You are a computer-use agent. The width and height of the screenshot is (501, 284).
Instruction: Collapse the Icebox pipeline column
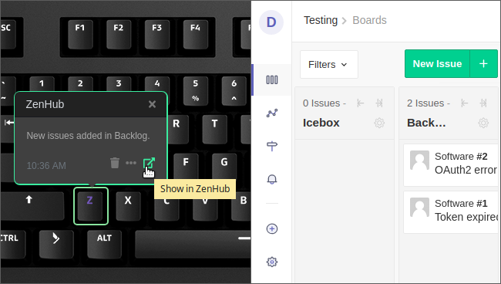[379, 103]
